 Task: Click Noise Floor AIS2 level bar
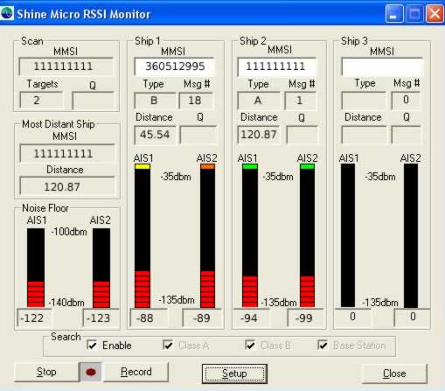(101, 268)
